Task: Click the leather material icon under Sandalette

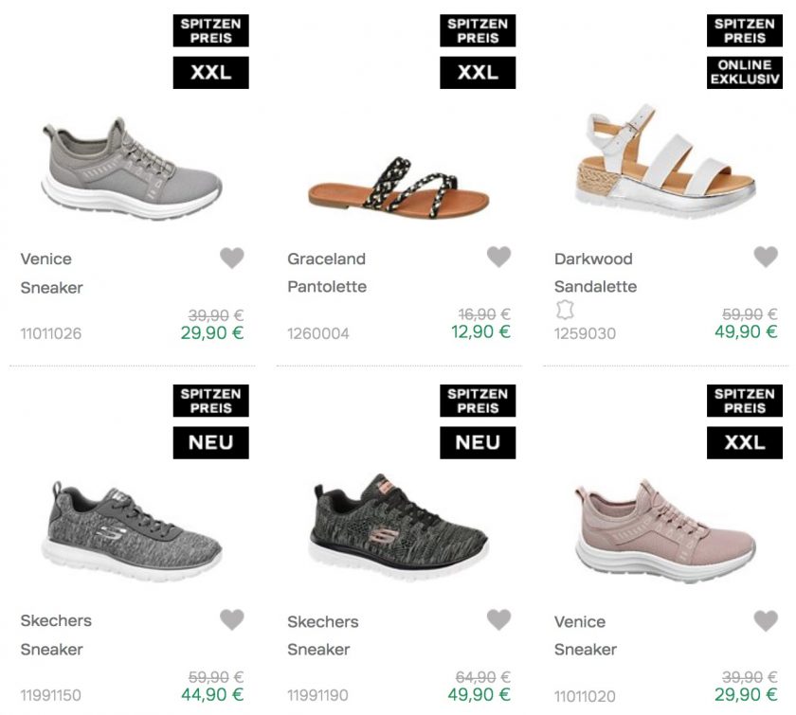Action: pyautogui.click(x=566, y=310)
